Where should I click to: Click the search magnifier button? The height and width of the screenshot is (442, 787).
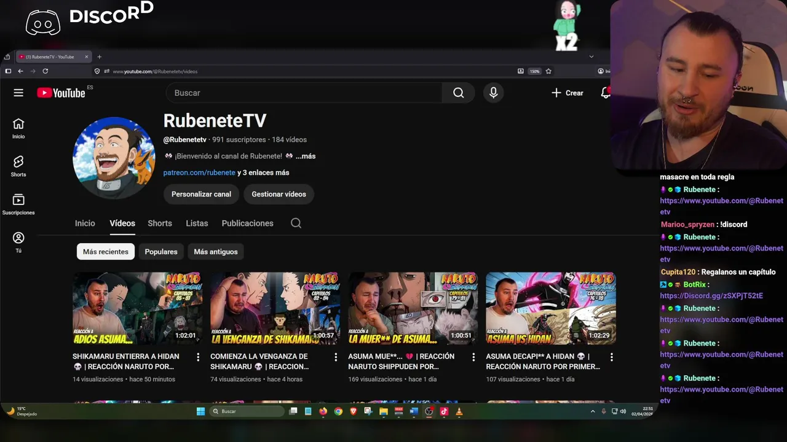458,93
